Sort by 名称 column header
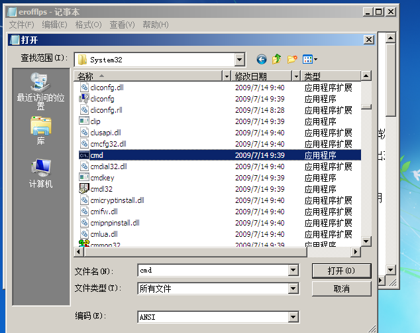This screenshot has height=333, width=420. click(x=148, y=76)
